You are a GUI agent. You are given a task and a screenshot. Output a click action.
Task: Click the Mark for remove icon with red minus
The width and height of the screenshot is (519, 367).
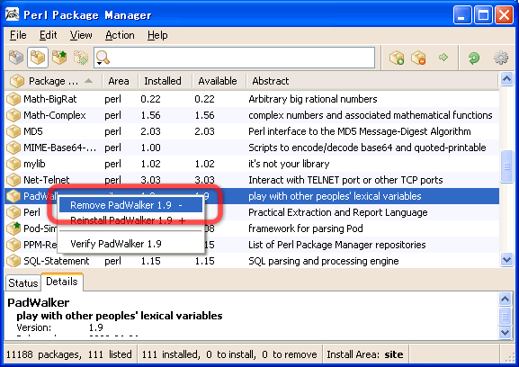coord(418,58)
